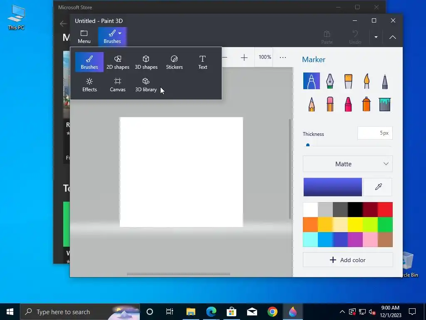Open 3D shapes tool
Viewport: 426px width, 320px height.
[146, 62]
